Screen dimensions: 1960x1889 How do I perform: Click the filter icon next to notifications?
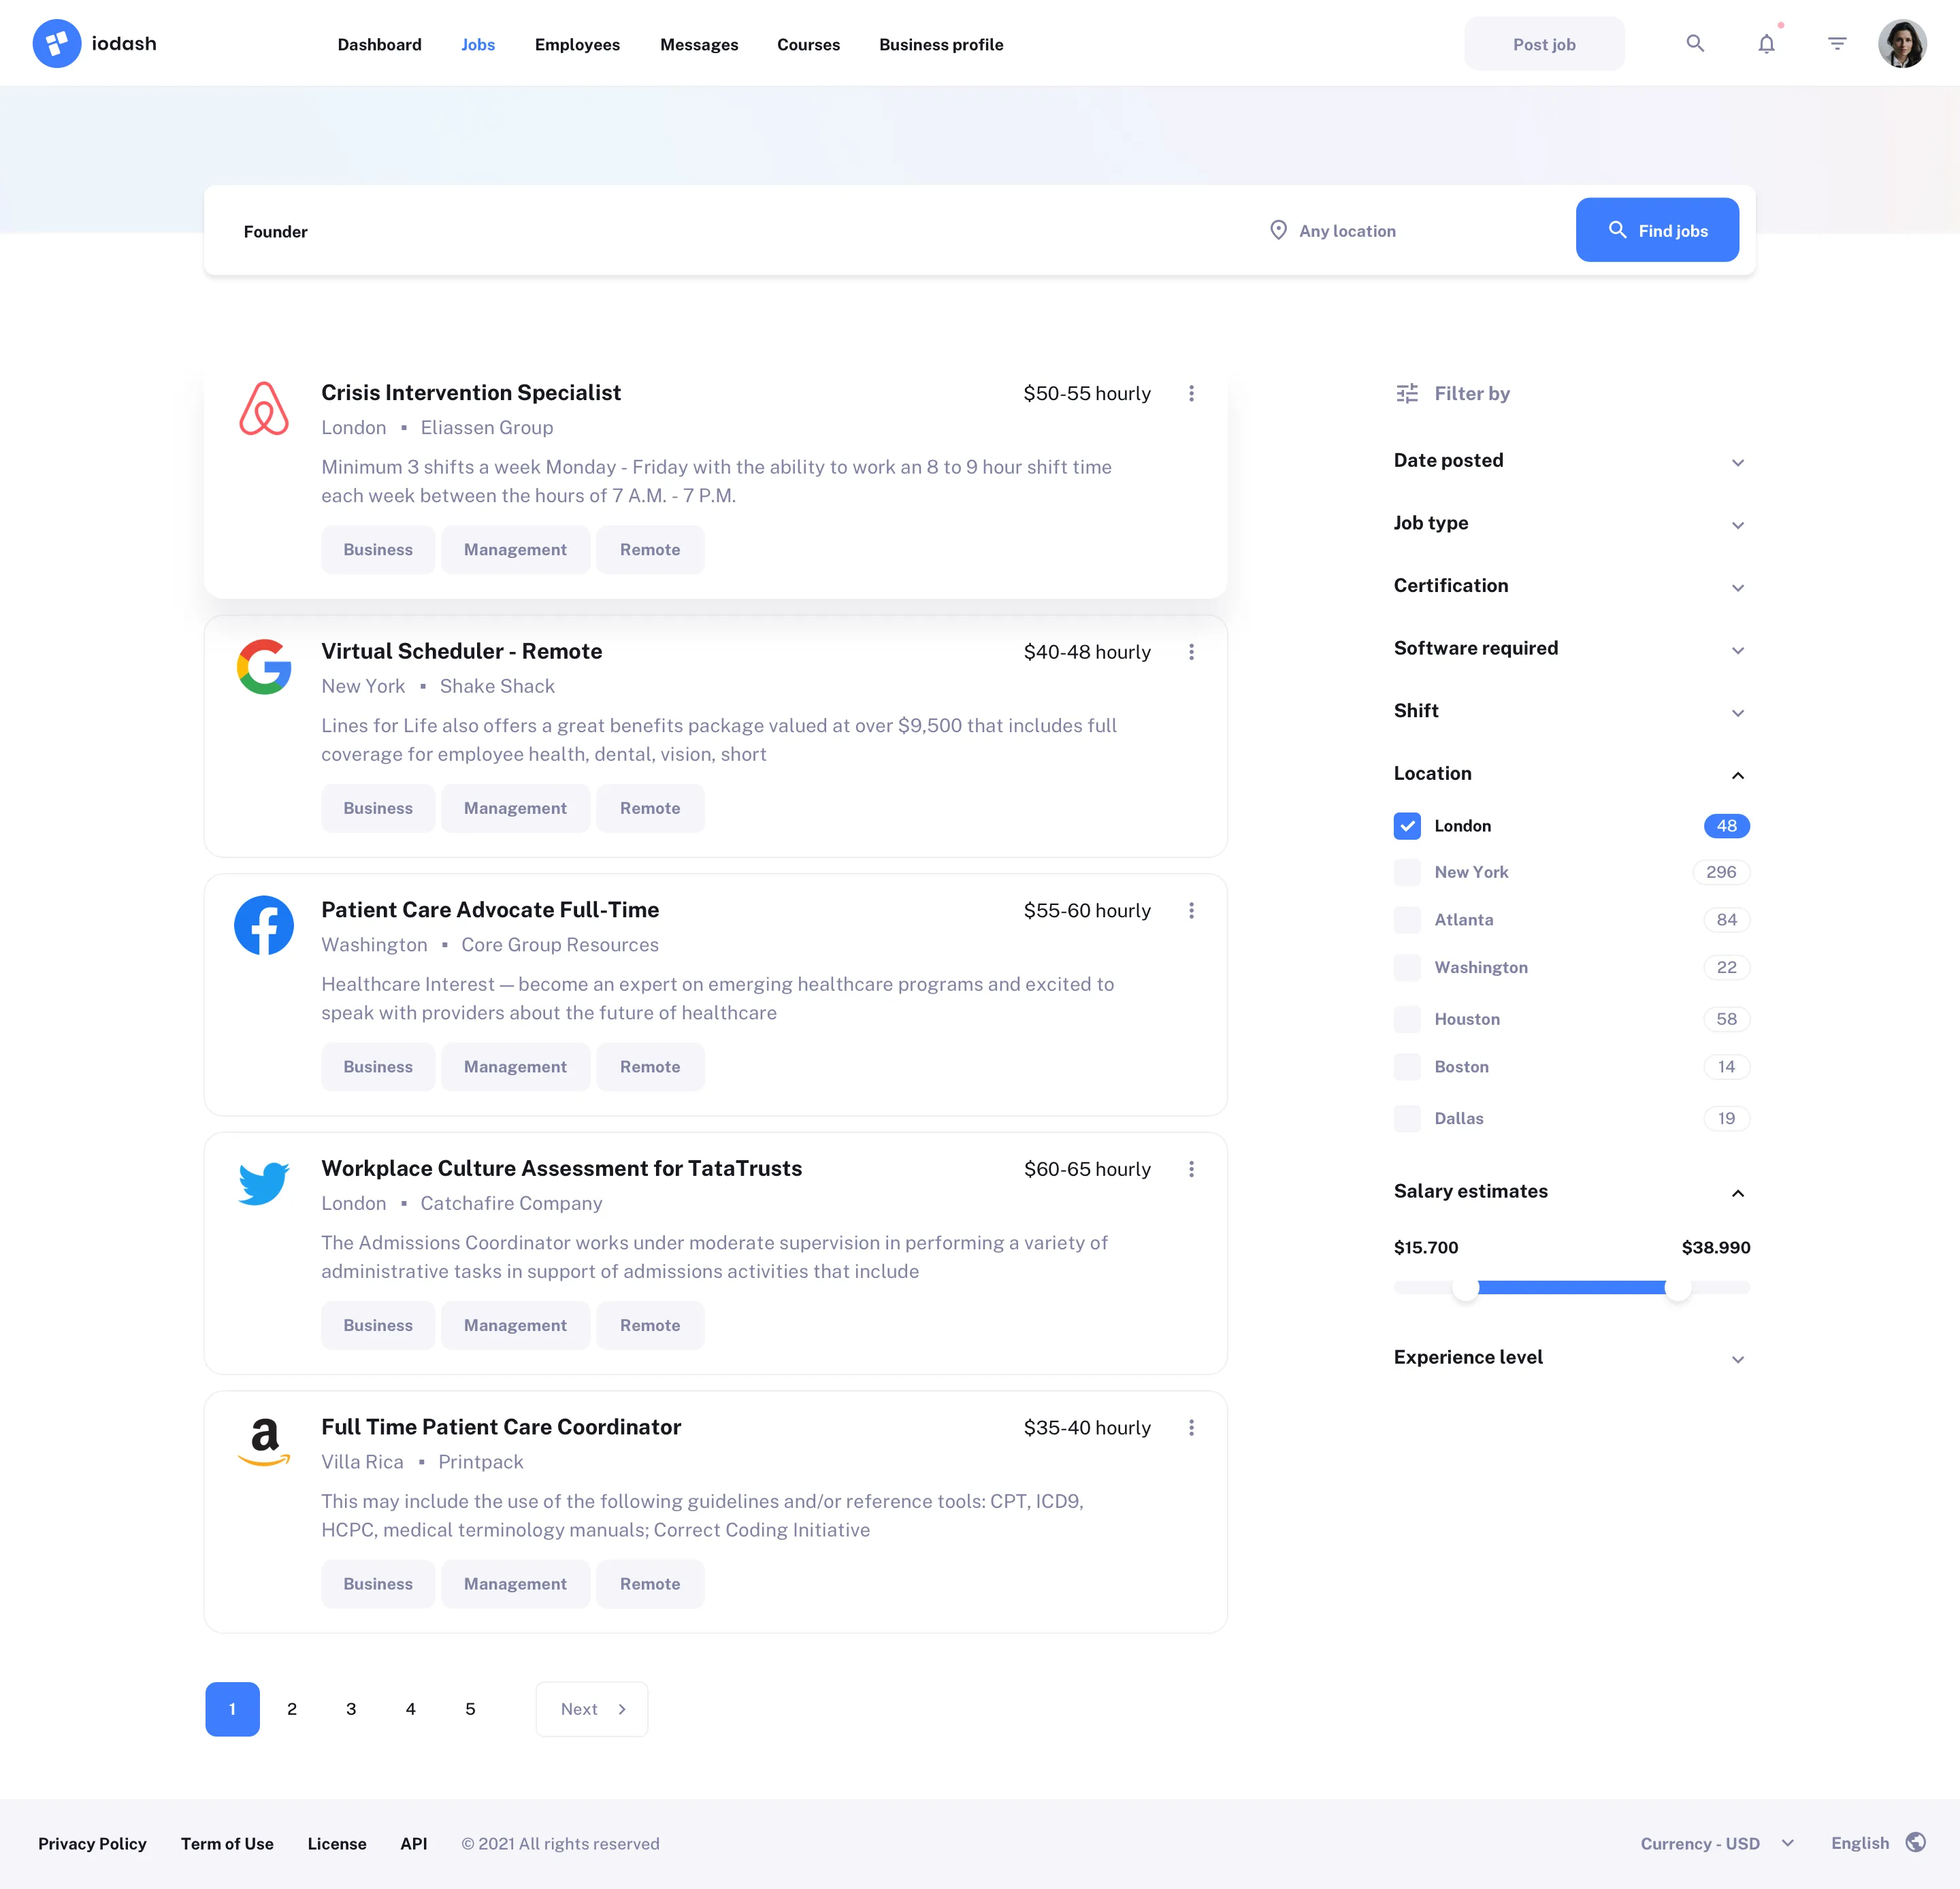coord(1837,43)
